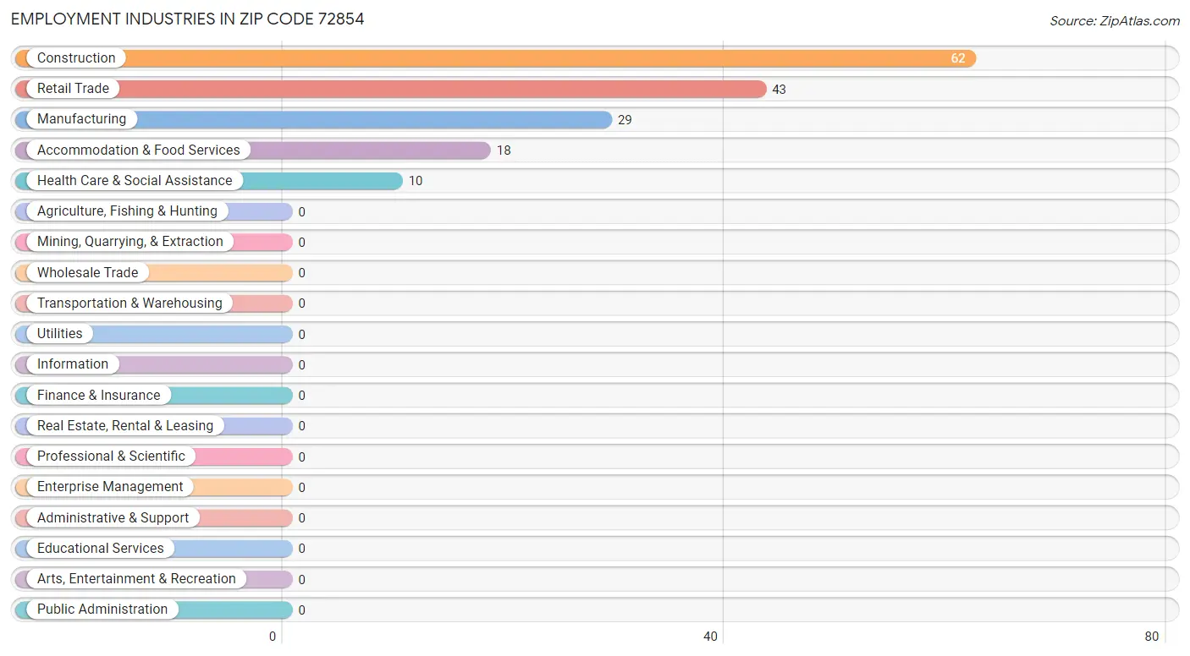
Task: Click the Enterprise Management label
Action: 110,487
